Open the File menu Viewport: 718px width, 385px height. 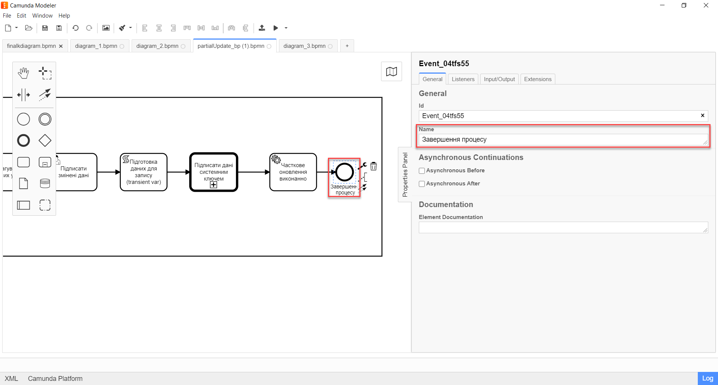[7, 15]
